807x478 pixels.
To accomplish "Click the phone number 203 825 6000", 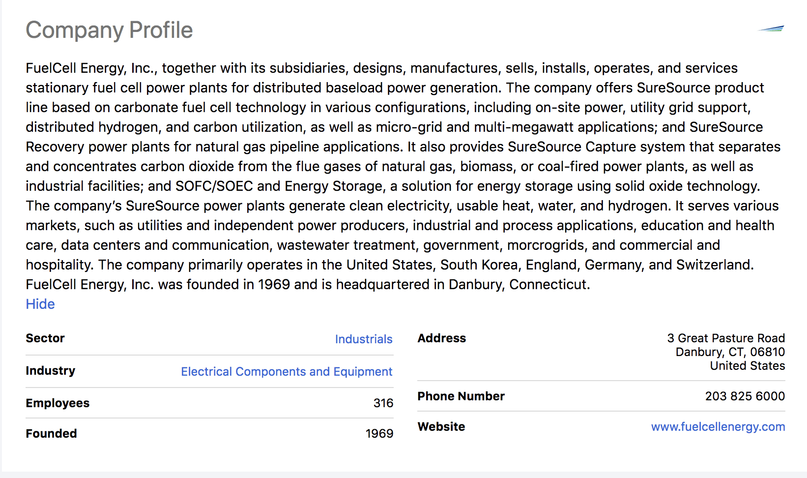I will 745,396.
